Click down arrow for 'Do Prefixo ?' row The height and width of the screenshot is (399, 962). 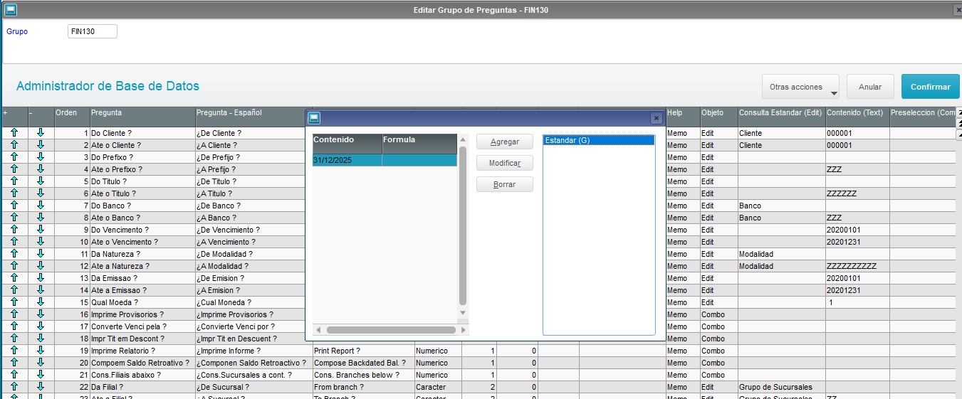[x=41, y=157]
